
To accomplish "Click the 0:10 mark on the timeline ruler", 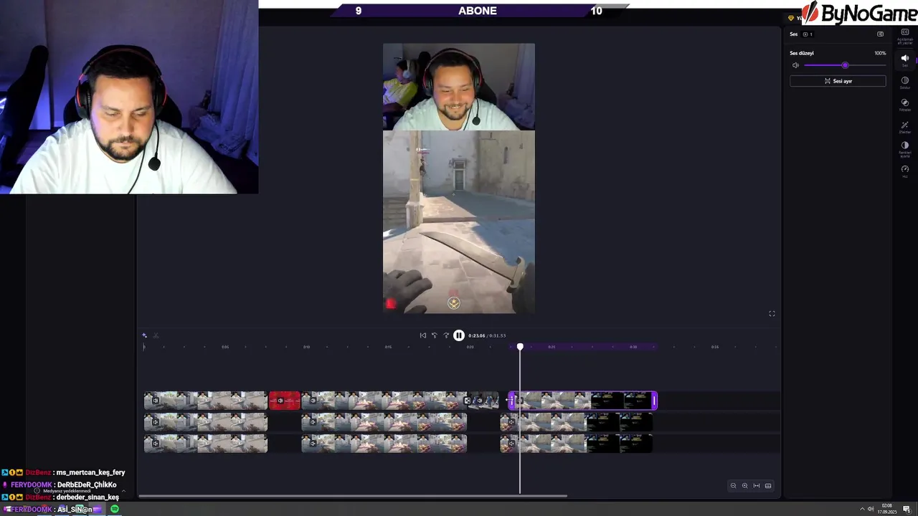I will [306, 347].
